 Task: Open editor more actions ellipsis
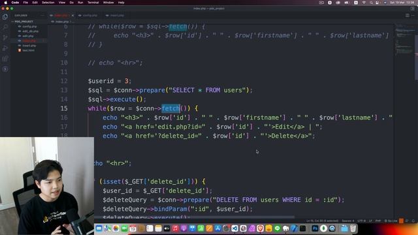pyautogui.click(x=413, y=16)
